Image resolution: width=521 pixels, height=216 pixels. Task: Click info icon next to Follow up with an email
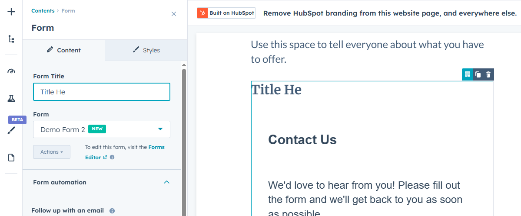point(112,211)
